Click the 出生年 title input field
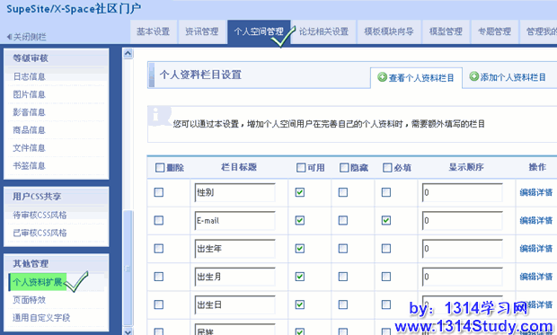This screenshot has height=335, width=557. coord(234,249)
